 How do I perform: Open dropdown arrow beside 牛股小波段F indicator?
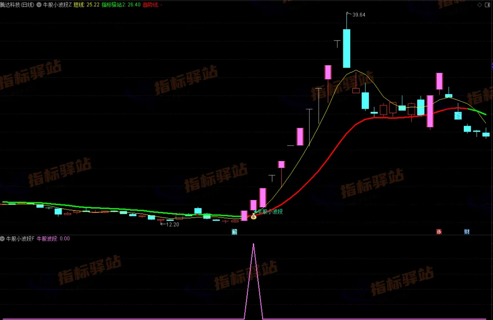coord(3,239)
